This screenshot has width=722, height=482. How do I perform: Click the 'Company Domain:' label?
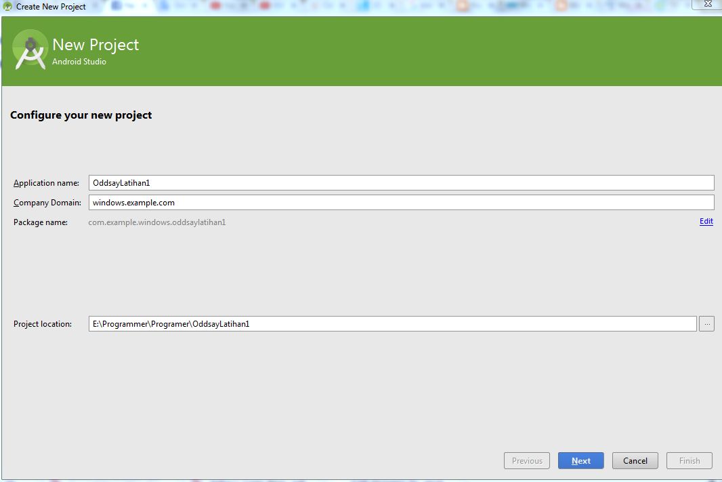(x=47, y=203)
